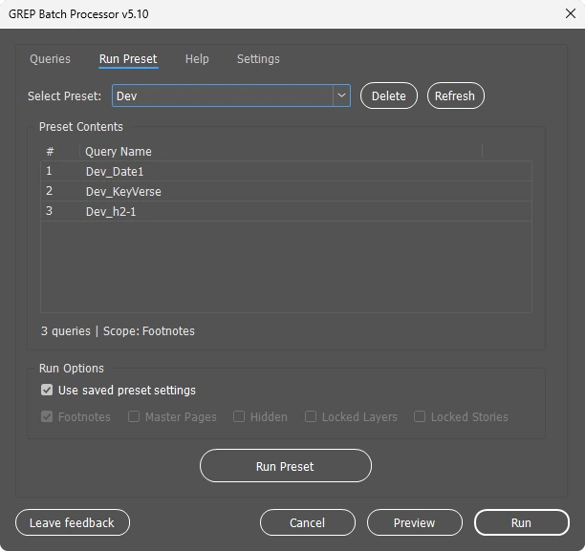Toggle Use saved preset settings checkbox
585x551 pixels.
pyautogui.click(x=47, y=390)
